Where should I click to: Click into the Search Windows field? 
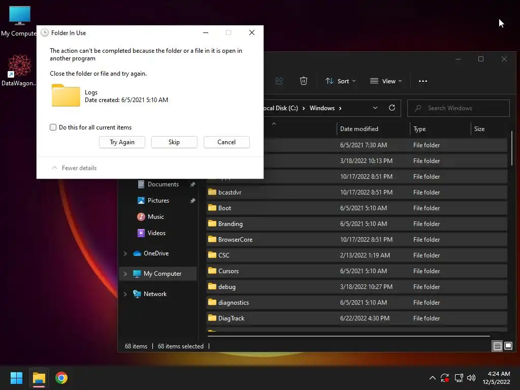pos(459,108)
